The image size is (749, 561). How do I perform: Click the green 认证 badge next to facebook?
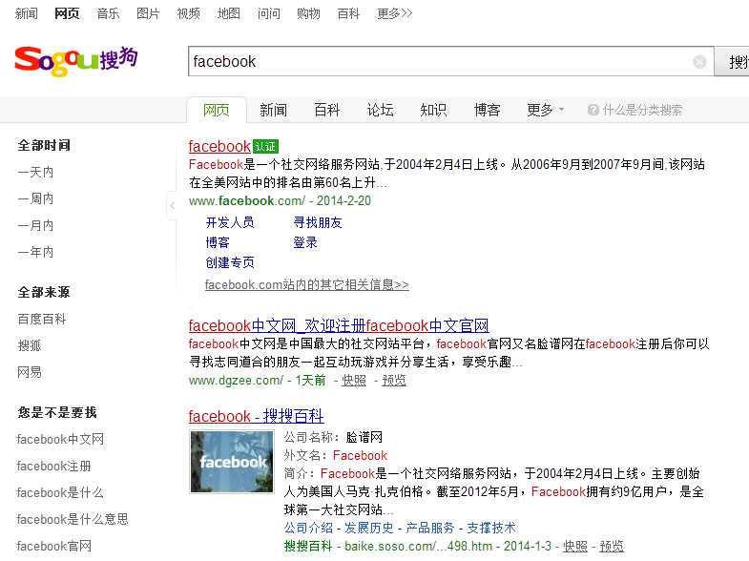coord(265,146)
